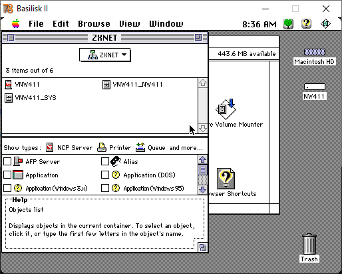Click the ZXNET window zoom box
The height and width of the screenshot is (274, 342).
click(x=198, y=38)
